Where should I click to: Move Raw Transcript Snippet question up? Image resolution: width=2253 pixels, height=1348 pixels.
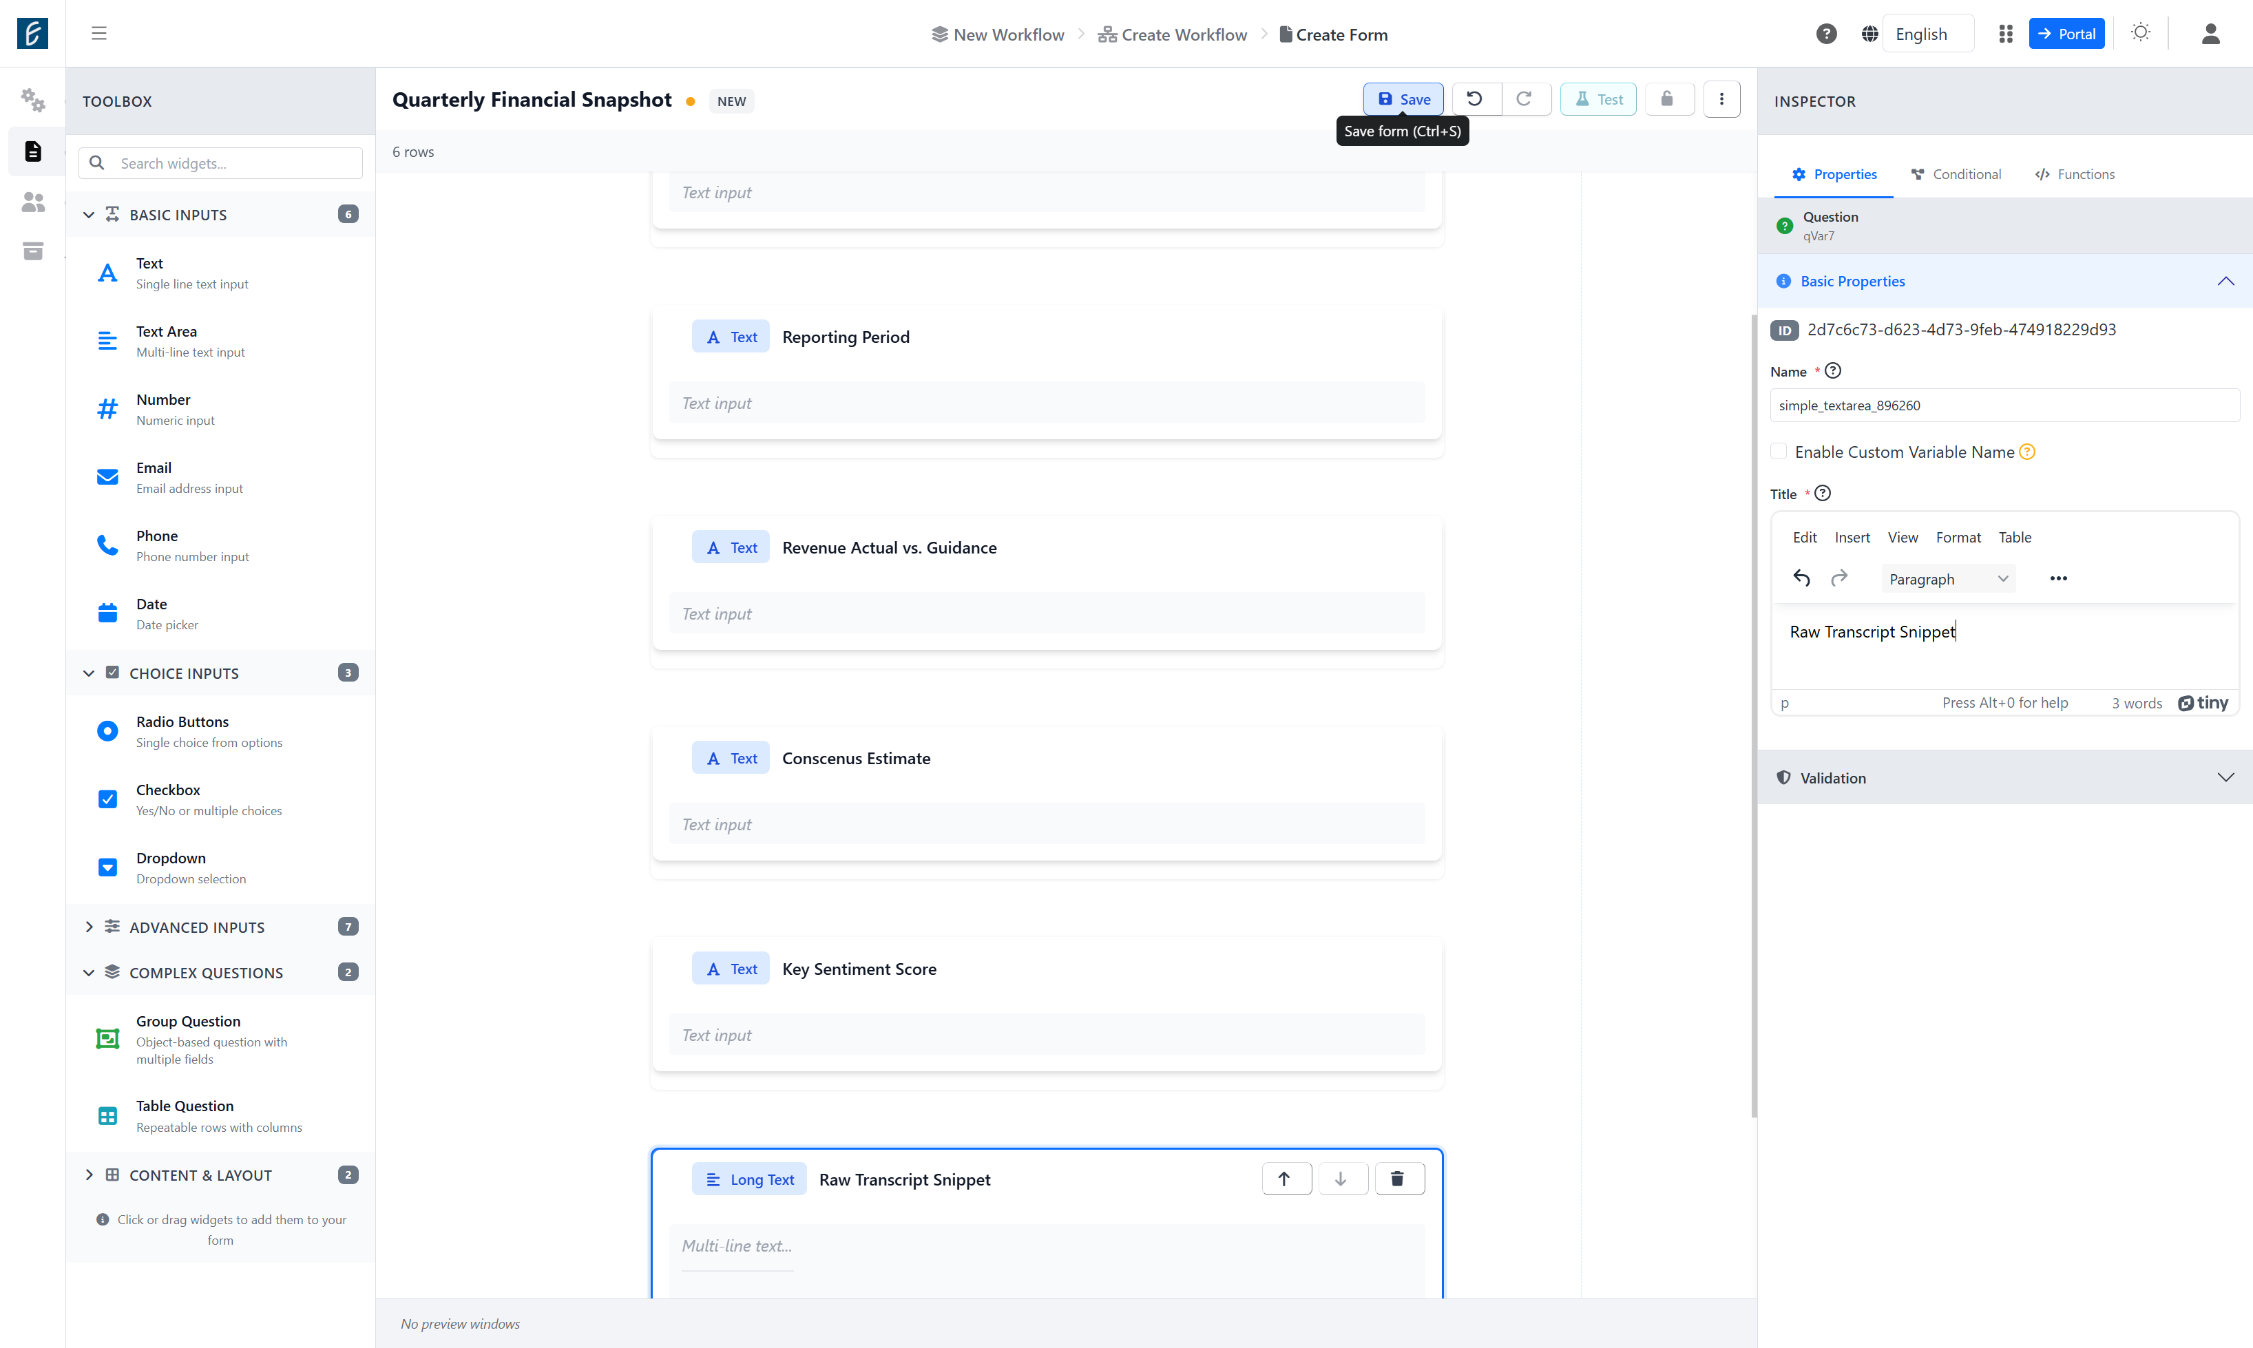(x=1286, y=1179)
